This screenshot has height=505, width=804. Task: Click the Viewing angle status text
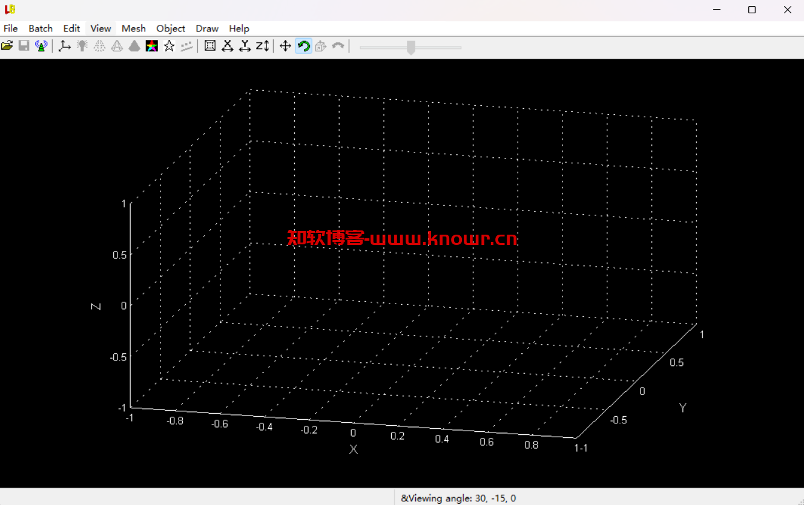tap(458, 498)
